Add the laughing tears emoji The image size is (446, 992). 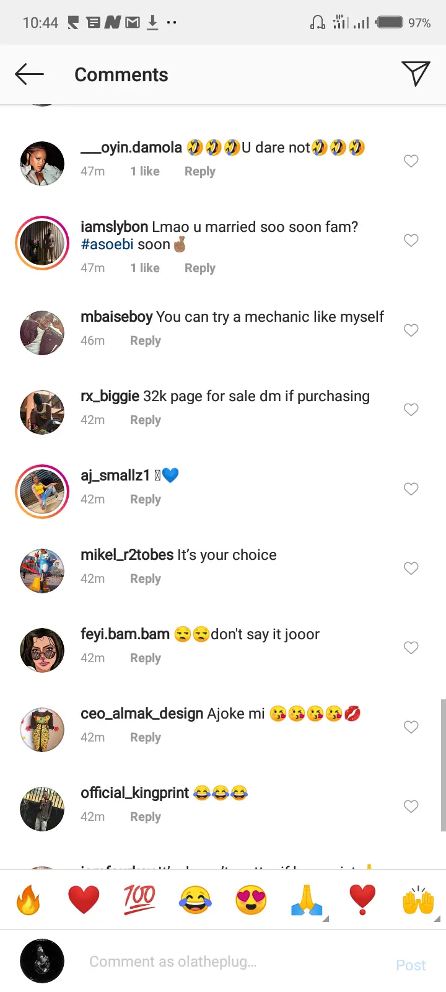click(x=195, y=900)
